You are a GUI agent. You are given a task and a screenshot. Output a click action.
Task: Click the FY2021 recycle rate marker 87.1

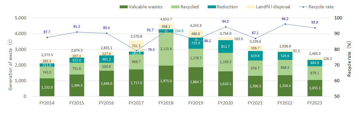255,38
